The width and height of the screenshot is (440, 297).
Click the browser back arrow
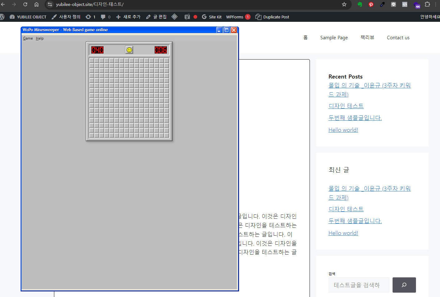3,4
